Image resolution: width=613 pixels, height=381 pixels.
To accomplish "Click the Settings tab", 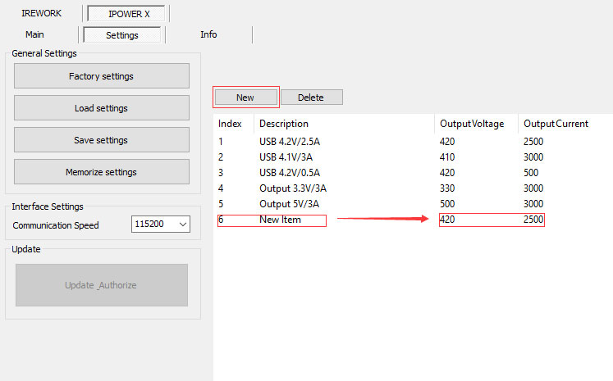I will point(121,35).
